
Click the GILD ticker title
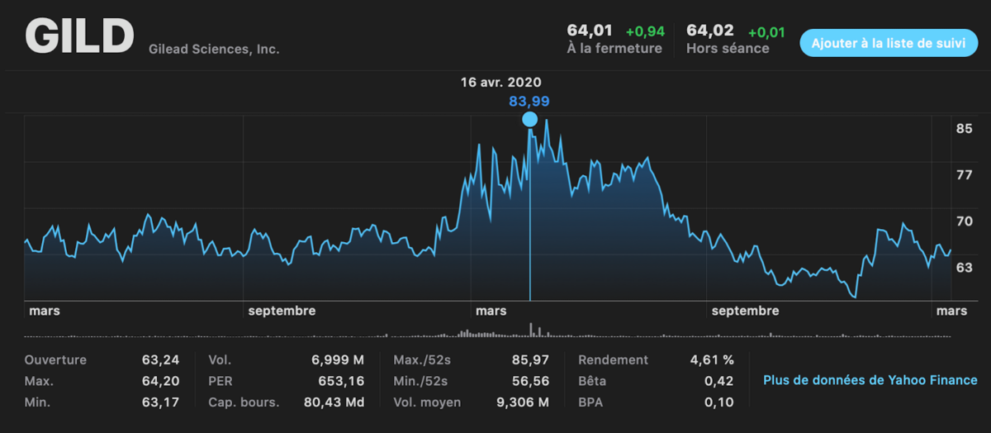pyautogui.click(x=79, y=36)
